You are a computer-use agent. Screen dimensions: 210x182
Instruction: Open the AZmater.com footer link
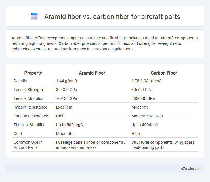(x=191, y=169)
